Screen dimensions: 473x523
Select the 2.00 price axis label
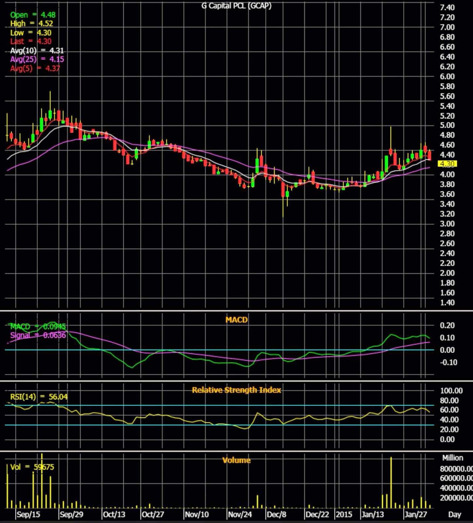448,273
